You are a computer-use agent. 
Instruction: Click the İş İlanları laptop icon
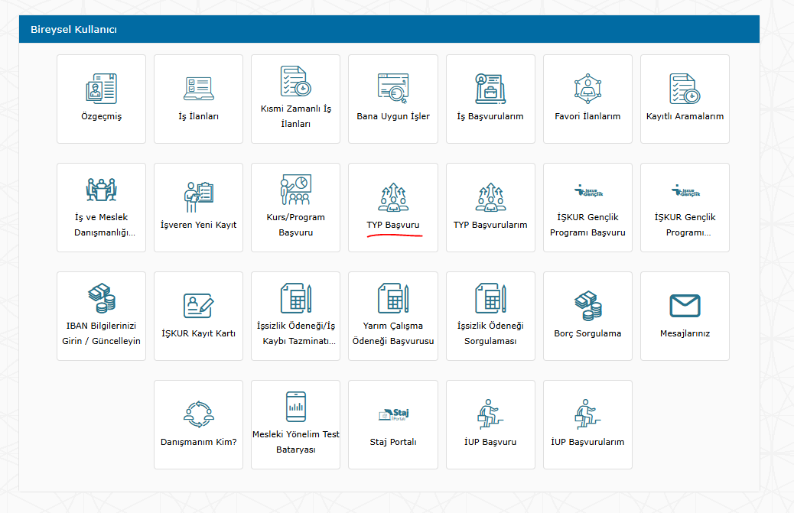[198, 89]
